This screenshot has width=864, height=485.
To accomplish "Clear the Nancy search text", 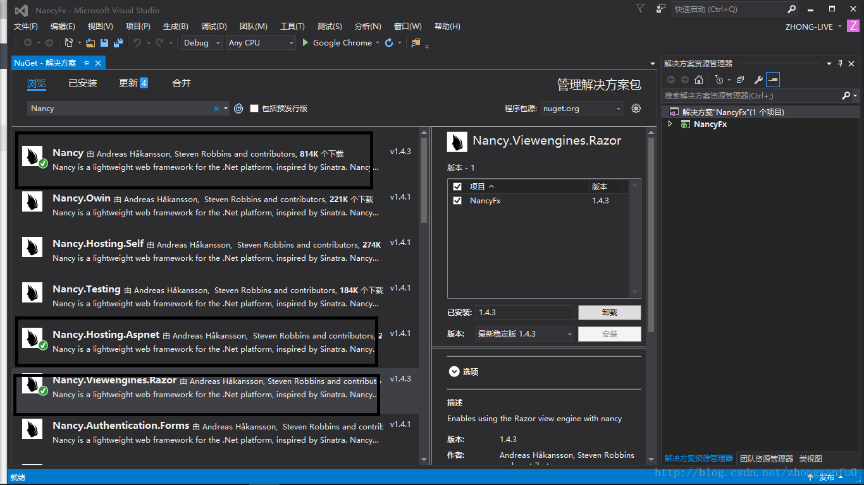I will pos(216,109).
